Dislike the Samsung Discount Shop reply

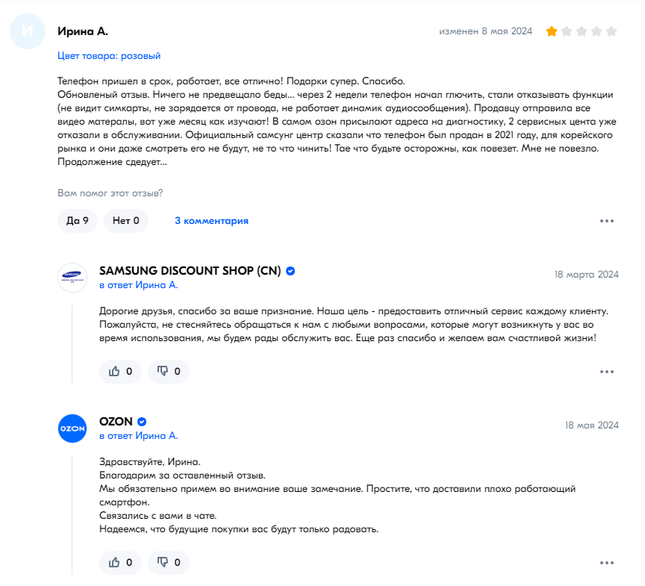pos(169,371)
